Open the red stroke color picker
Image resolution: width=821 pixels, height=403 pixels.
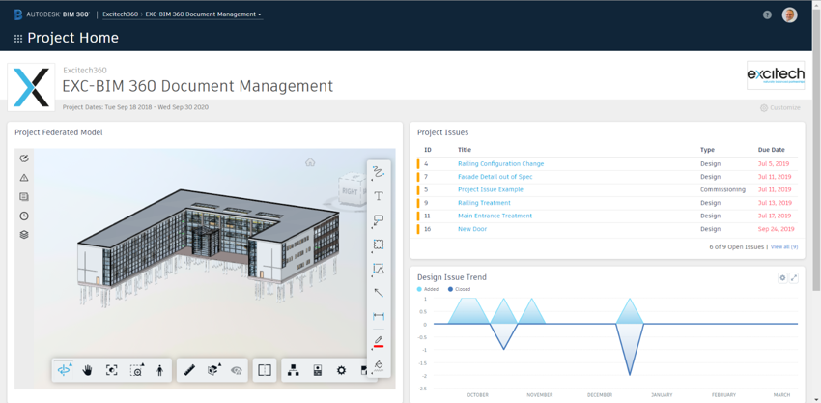pyautogui.click(x=379, y=341)
